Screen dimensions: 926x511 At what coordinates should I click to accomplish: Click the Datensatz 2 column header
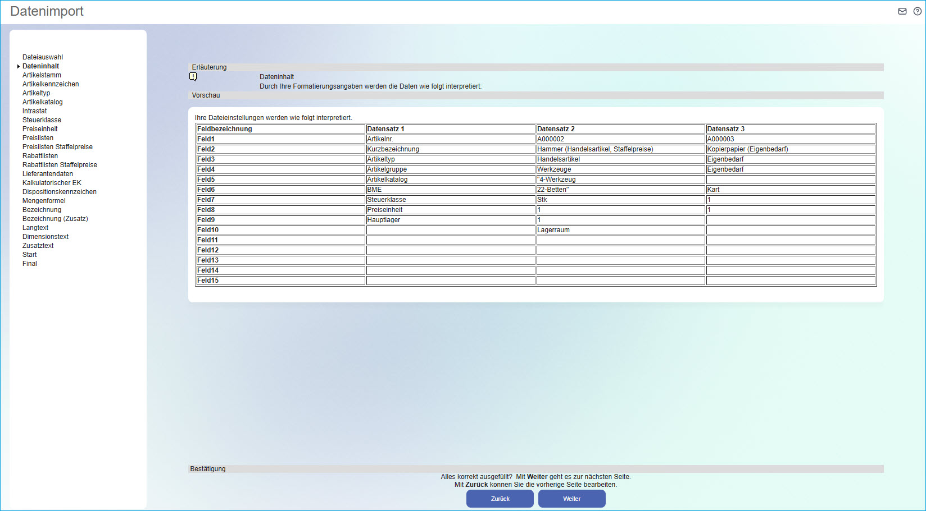556,129
